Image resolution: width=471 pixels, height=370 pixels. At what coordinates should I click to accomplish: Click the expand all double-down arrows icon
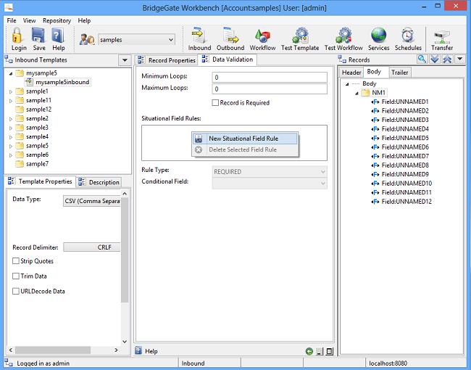pyautogui.click(x=435, y=59)
